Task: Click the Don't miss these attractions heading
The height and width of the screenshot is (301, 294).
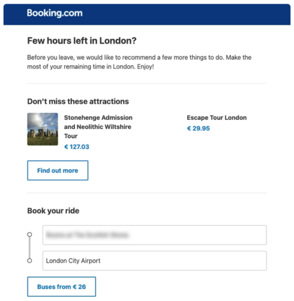Action: pos(78,101)
